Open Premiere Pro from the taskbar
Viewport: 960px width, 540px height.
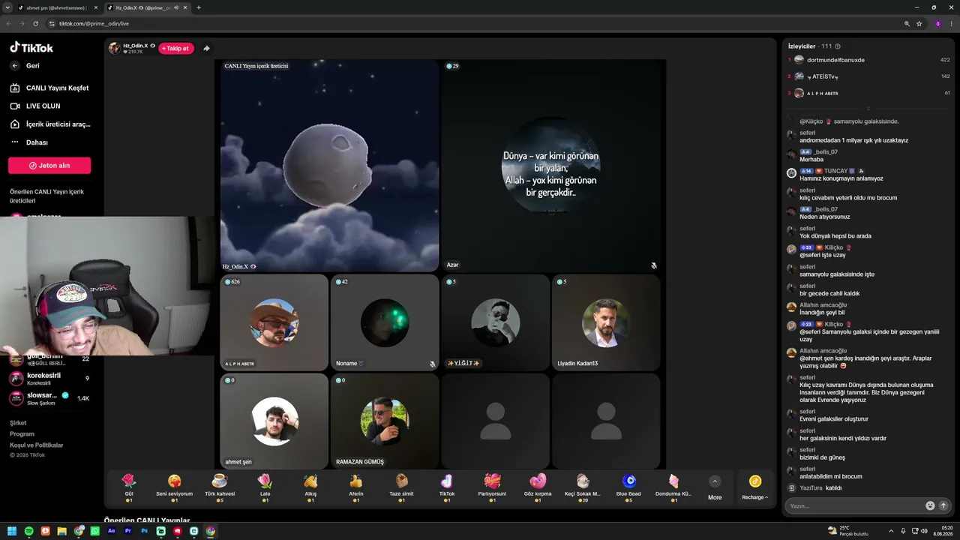pos(128,531)
